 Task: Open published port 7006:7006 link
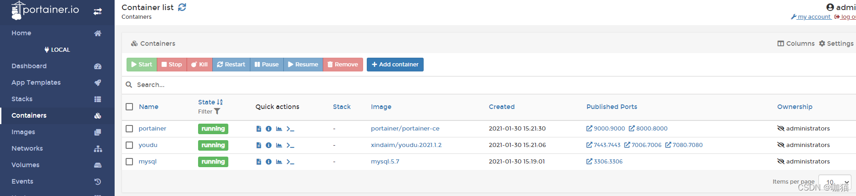pyautogui.click(x=643, y=145)
